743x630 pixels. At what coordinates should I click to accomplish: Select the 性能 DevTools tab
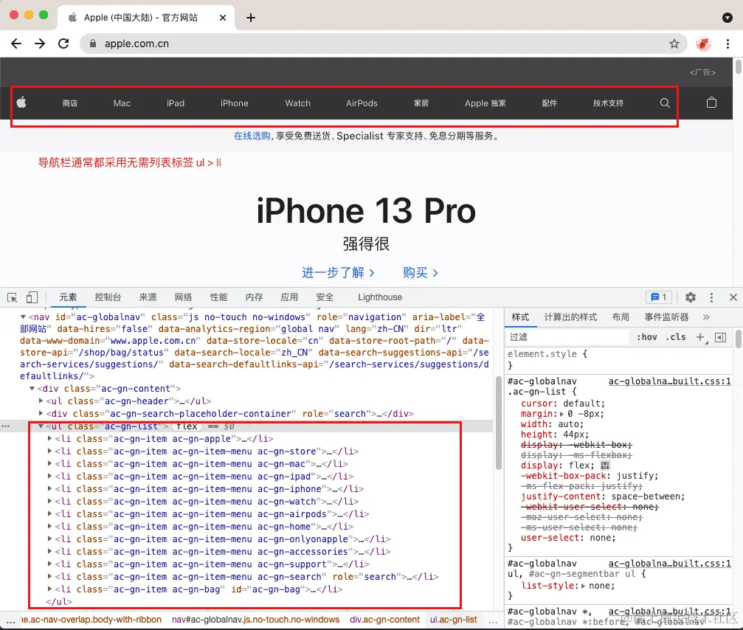pyautogui.click(x=218, y=297)
